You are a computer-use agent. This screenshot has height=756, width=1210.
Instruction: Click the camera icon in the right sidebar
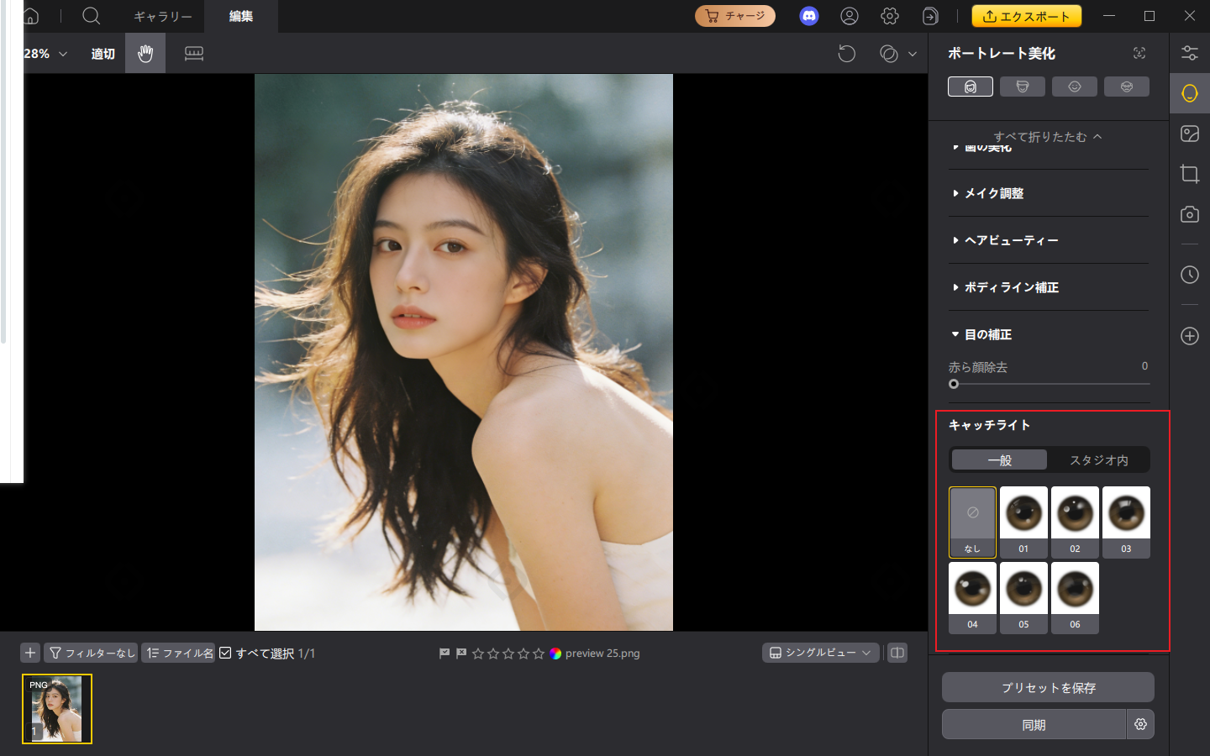[1189, 214]
